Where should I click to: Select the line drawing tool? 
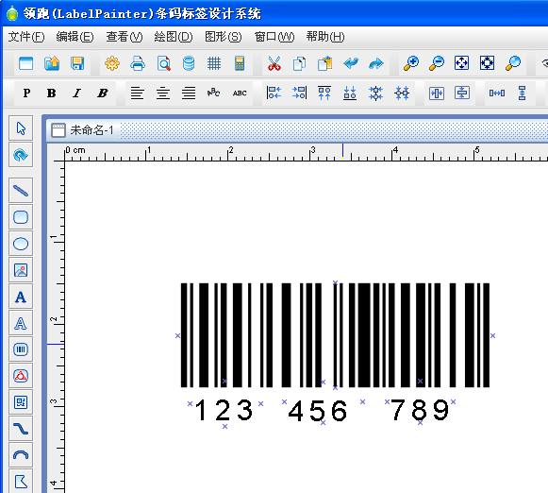click(x=21, y=191)
